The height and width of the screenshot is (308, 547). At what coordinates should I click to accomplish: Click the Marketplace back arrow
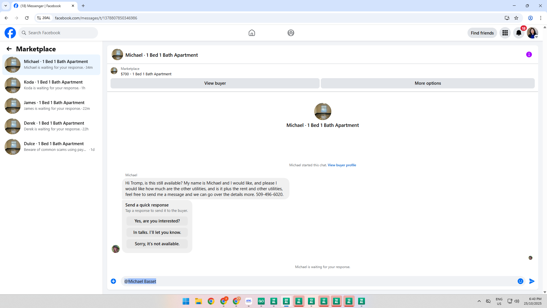click(9, 49)
